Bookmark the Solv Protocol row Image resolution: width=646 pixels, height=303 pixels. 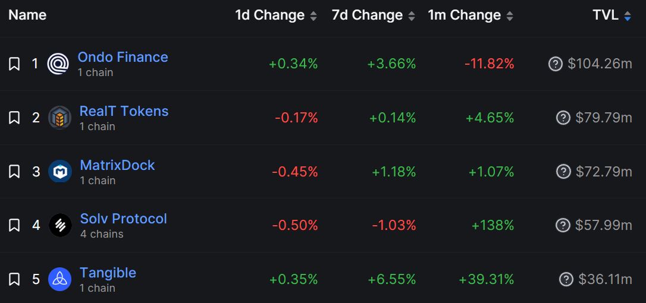pos(14,225)
